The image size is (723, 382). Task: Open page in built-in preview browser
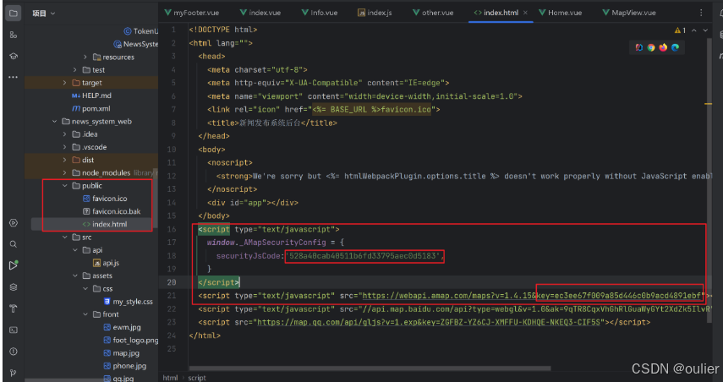tap(638, 47)
